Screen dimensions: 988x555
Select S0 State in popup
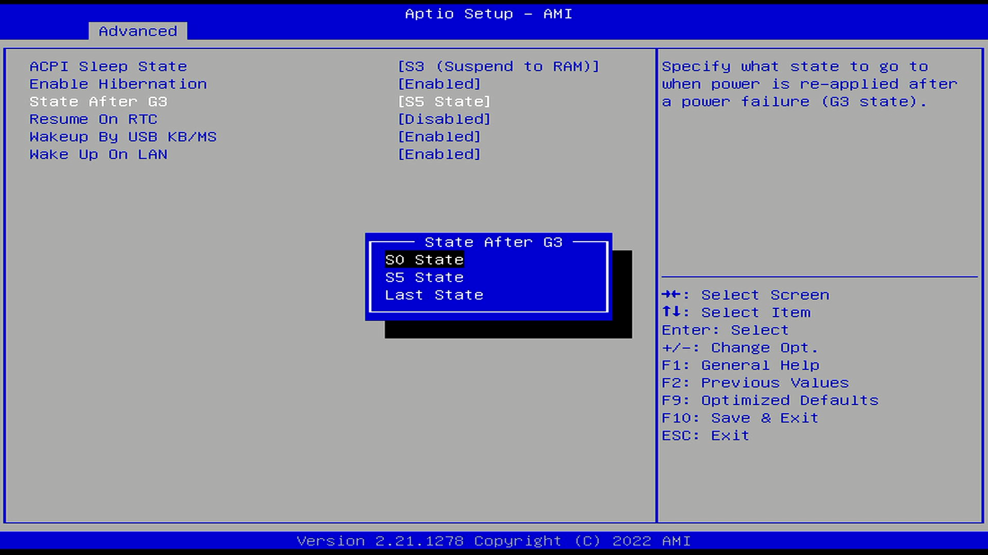pyautogui.click(x=424, y=260)
